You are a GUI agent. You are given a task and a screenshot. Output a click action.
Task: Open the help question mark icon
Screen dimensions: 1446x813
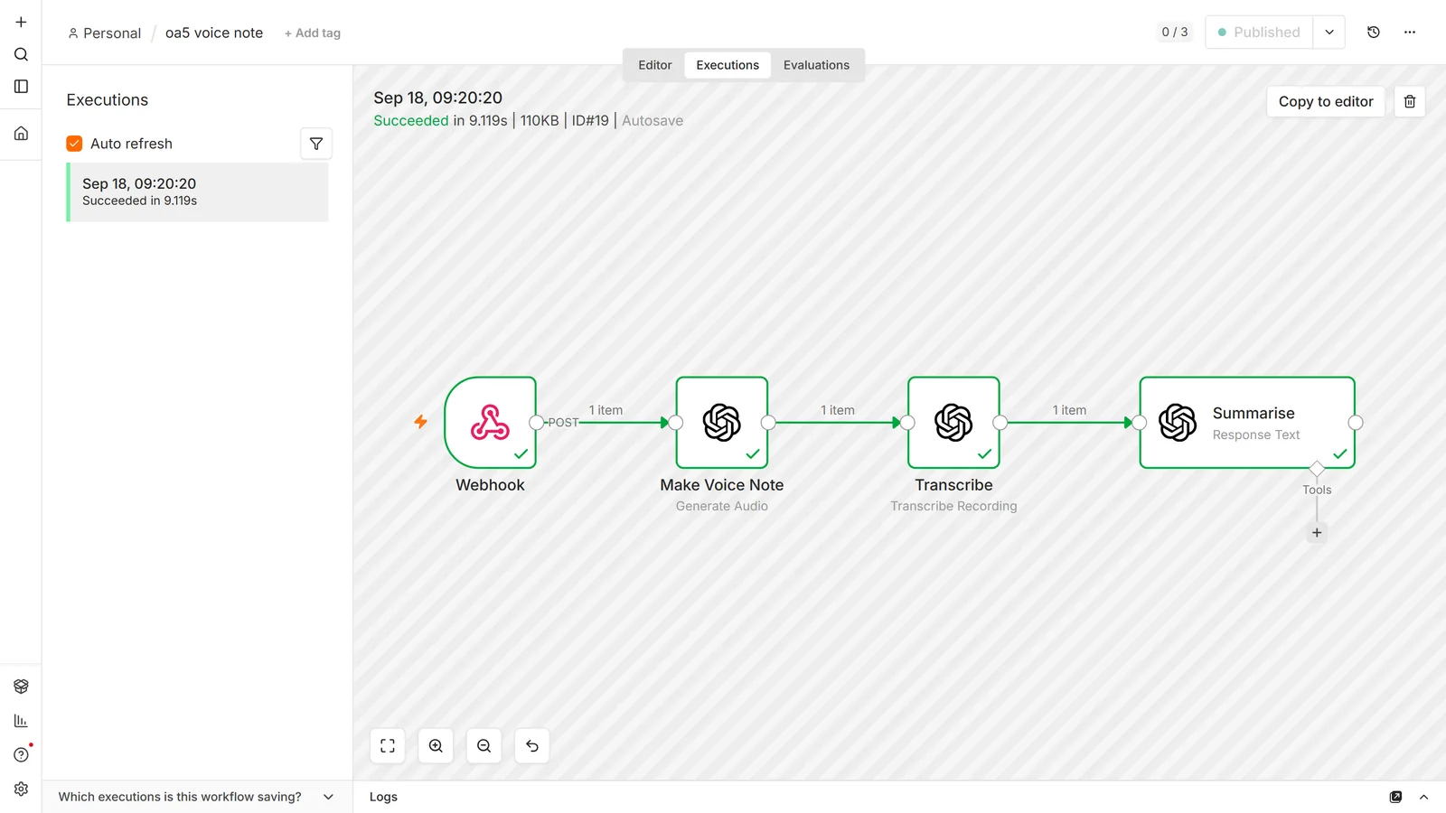(21, 755)
